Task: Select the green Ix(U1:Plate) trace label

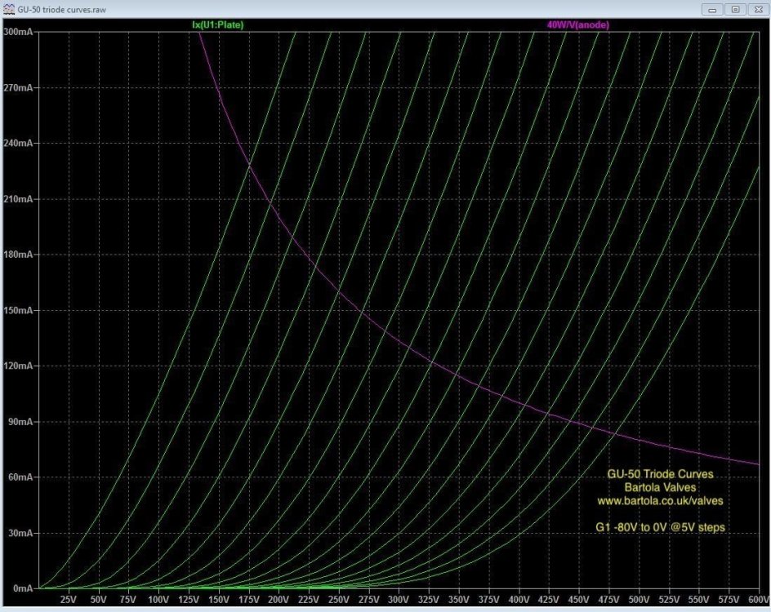Action: (219, 25)
